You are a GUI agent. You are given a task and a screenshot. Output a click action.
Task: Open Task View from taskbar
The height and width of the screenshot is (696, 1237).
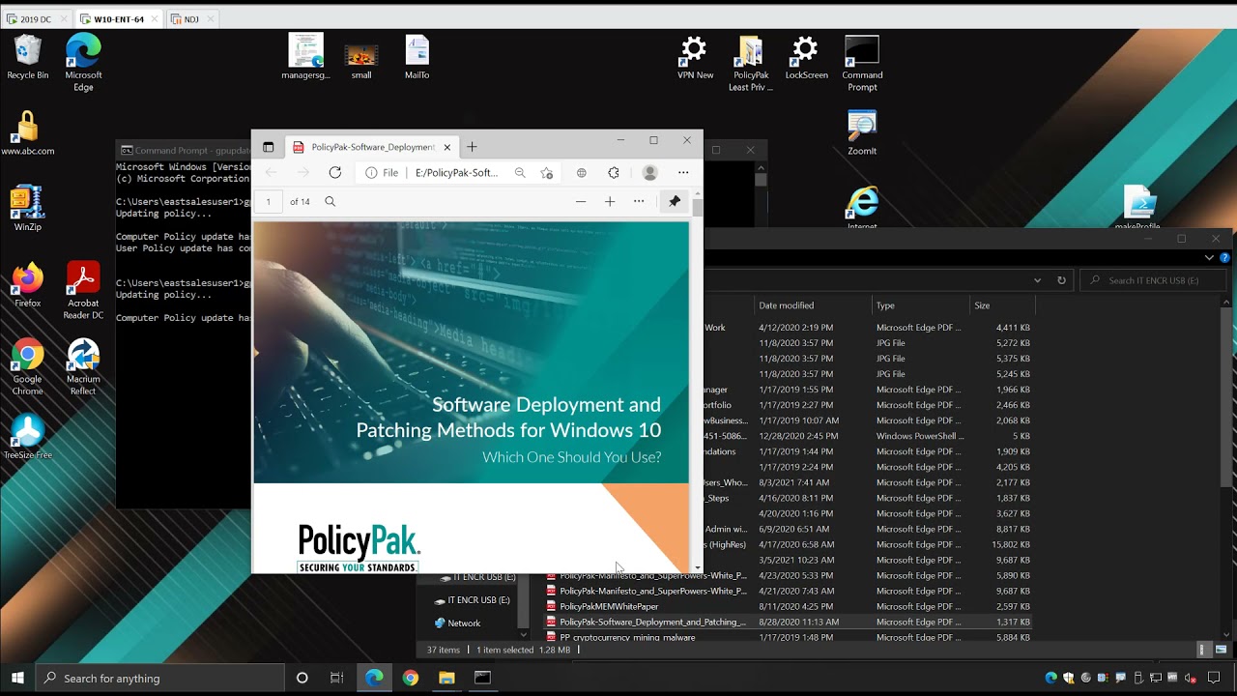[337, 678]
